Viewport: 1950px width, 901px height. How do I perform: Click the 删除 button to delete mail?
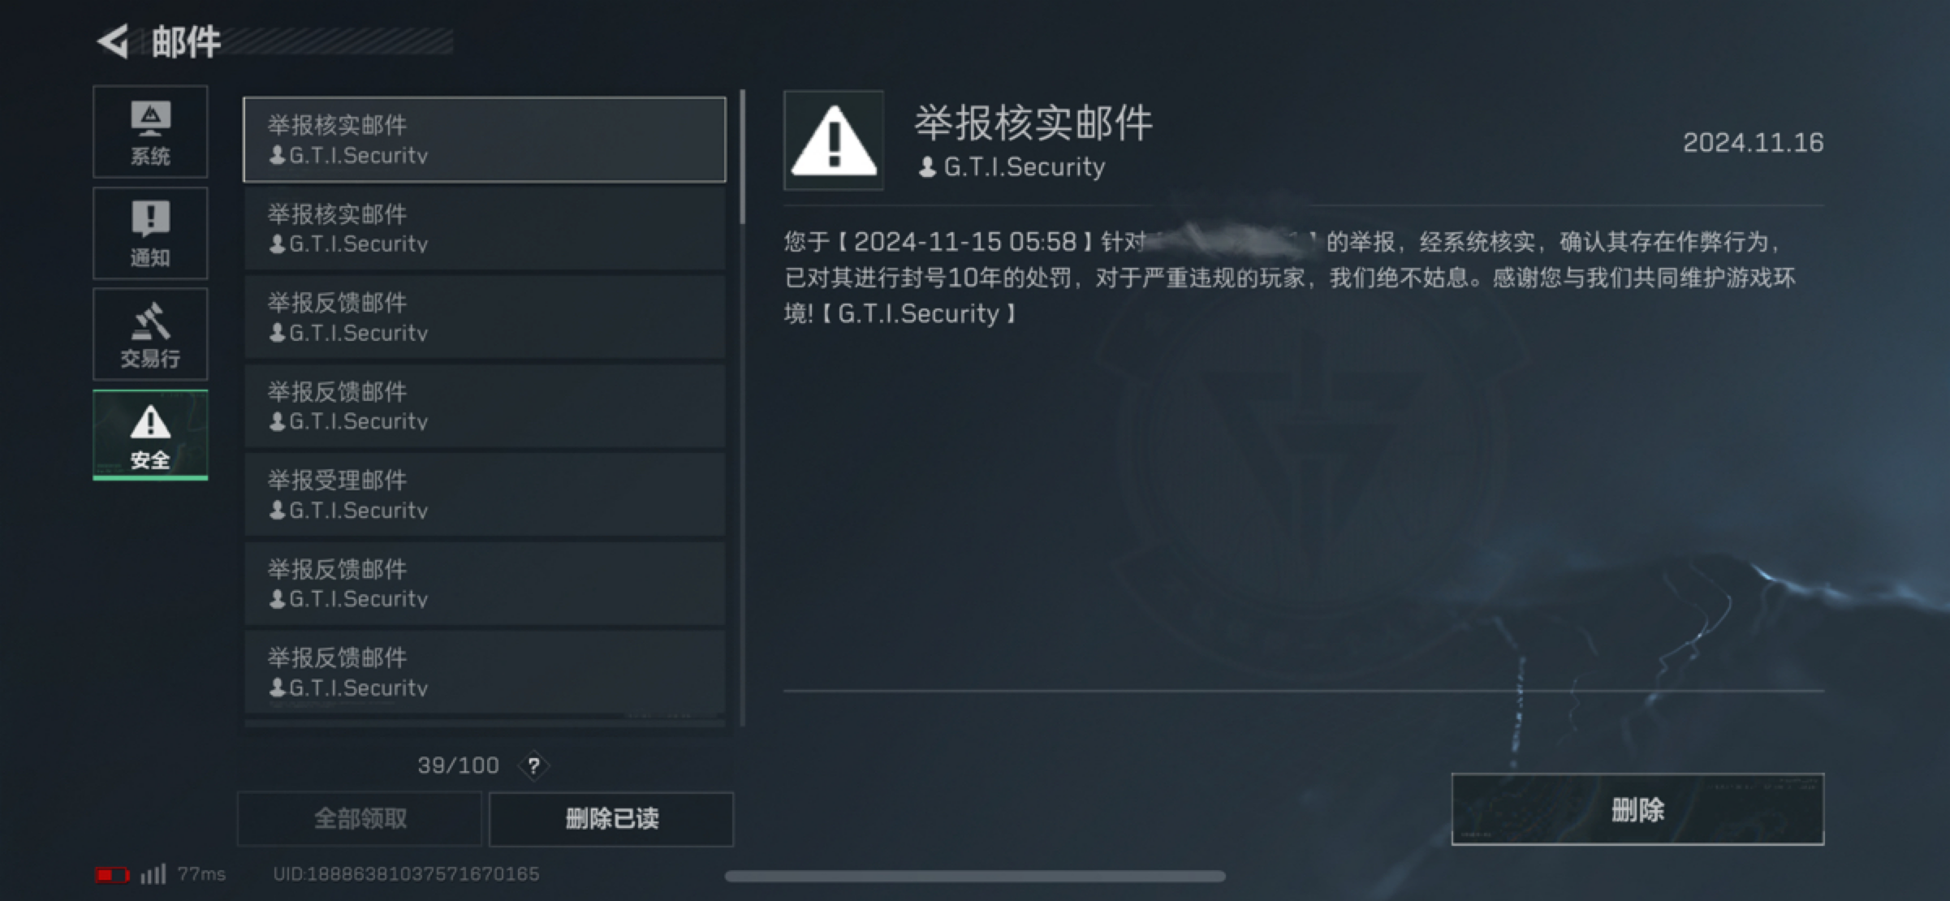point(1637,809)
